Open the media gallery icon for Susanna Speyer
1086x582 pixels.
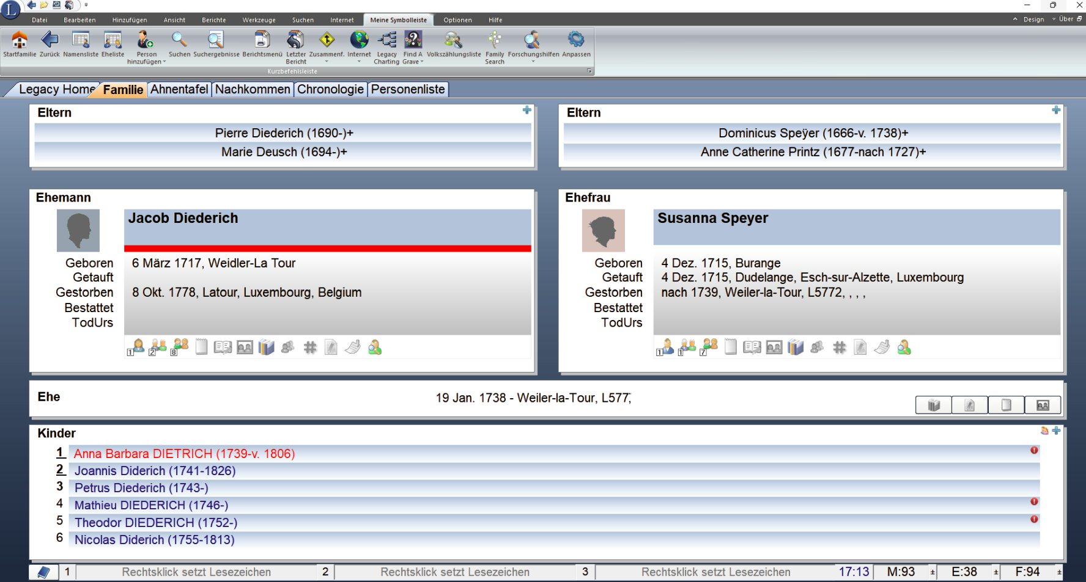pyautogui.click(x=774, y=347)
